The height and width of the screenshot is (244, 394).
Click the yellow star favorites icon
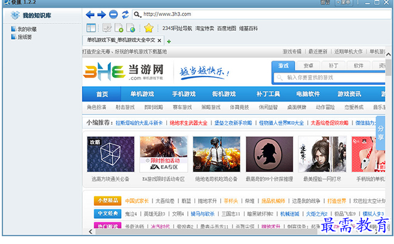(149, 28)
